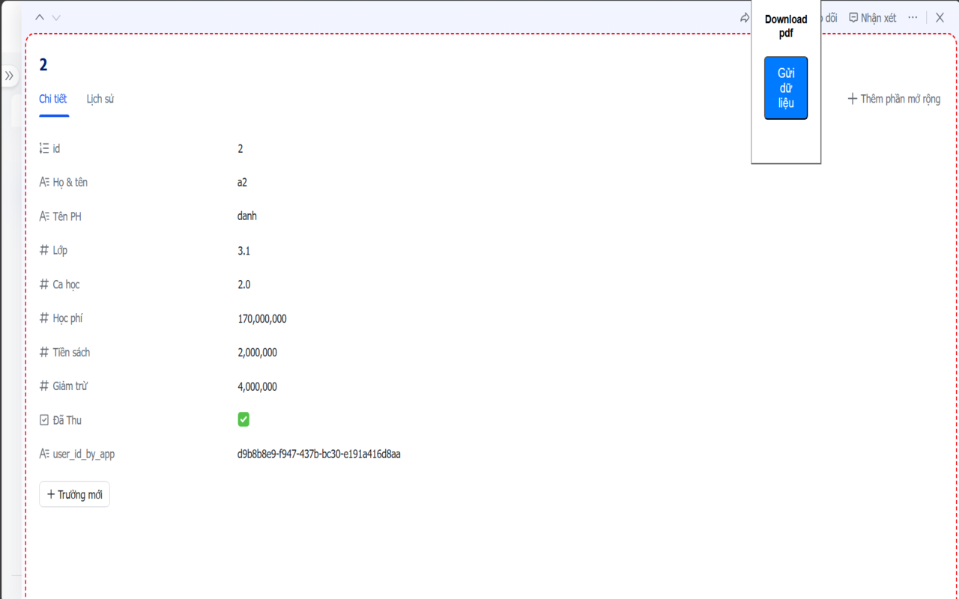Click the Giảm trừ field label
This screenshot has width=959, height=599.
pyautogui.click(x=70, y=386)
